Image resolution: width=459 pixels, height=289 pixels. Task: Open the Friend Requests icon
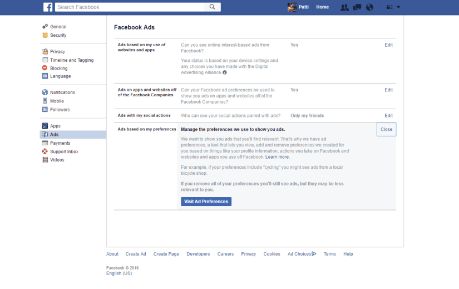click(344, 7)
